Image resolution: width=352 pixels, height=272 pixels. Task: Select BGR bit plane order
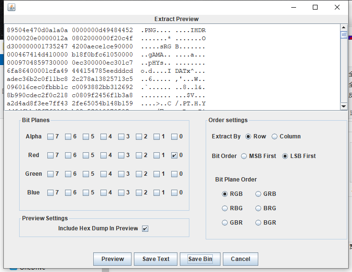[x=258, y=223]
